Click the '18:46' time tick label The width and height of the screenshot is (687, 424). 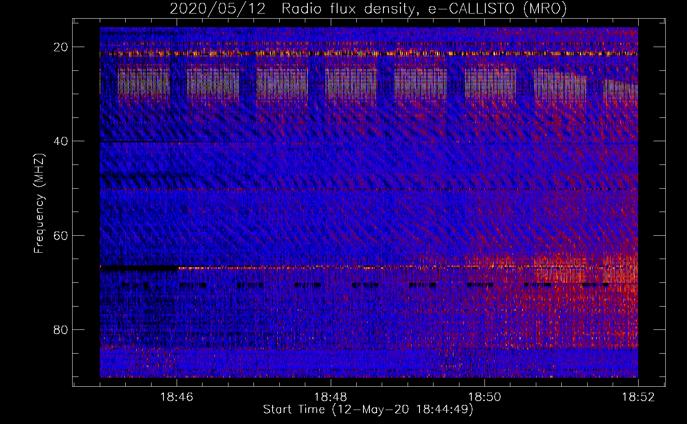coord(177,397)
